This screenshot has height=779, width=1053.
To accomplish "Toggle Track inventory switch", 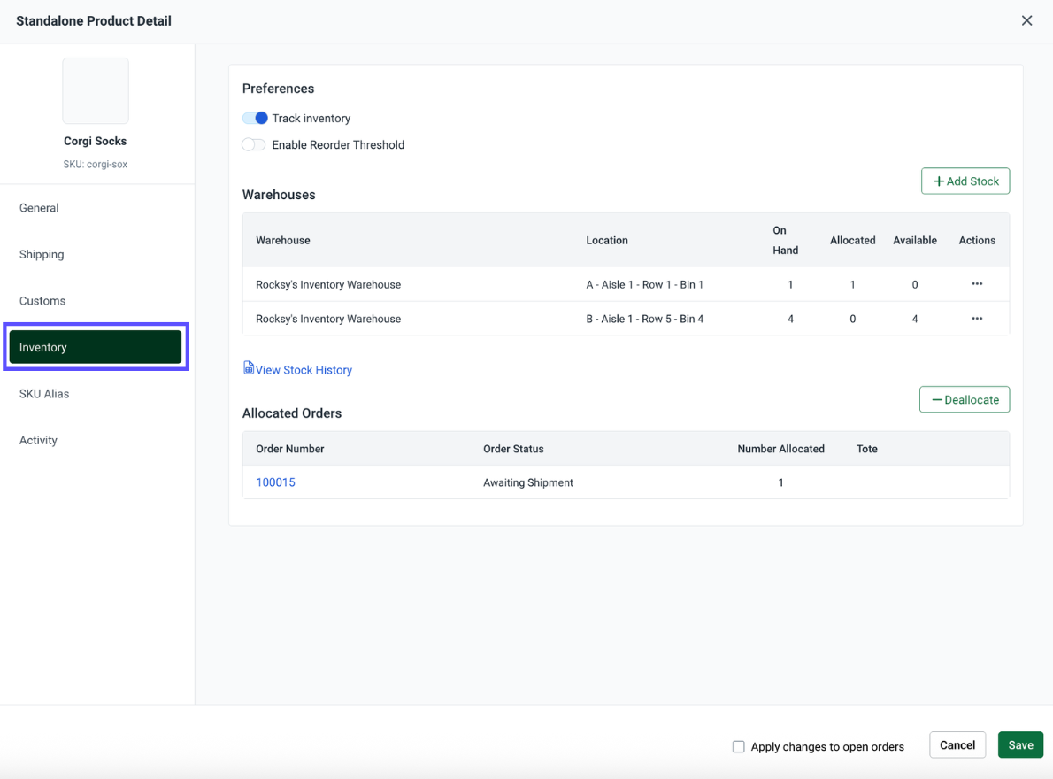I will (x=255, y=119).
